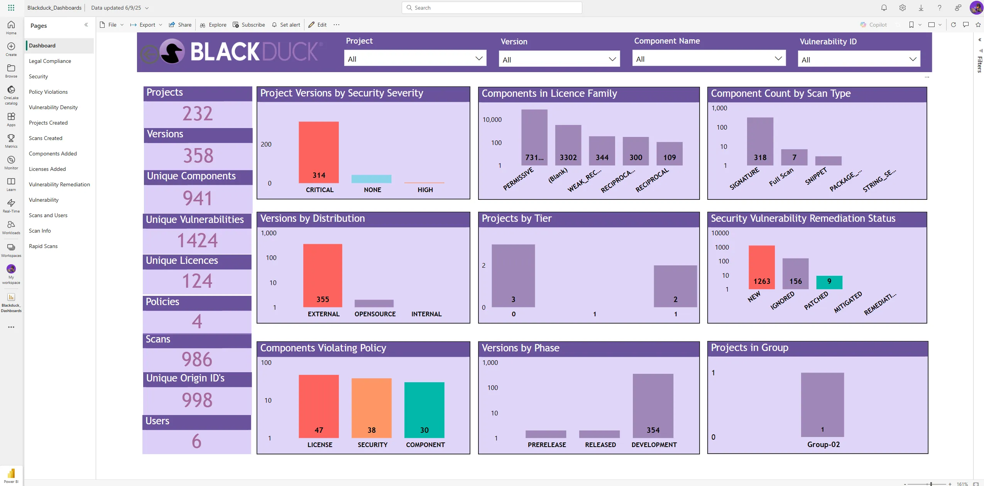
Task: Expand the Data updated 6/9/25 dropdown
Action: (x=146, y=7)
